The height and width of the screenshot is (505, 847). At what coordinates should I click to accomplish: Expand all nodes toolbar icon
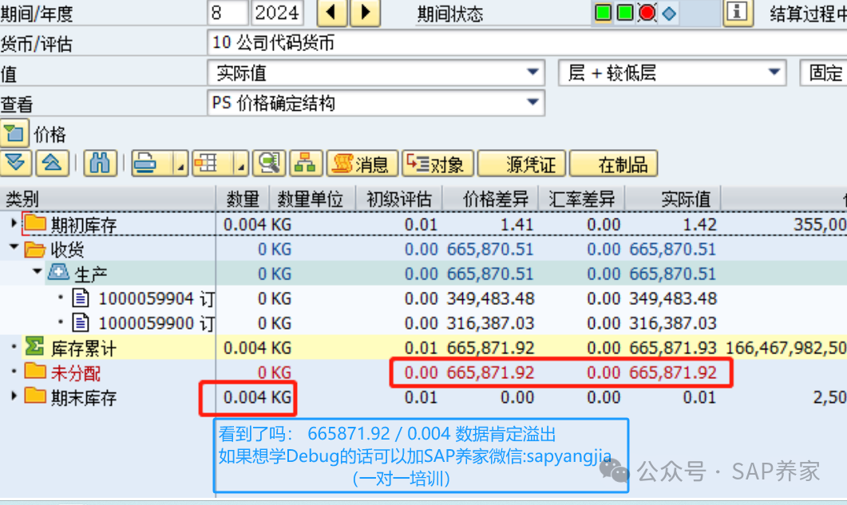(x=16, y=163)
